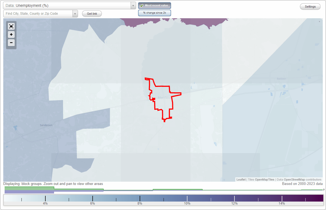Viewport: 326px width, 210px height.
Task: Open the Settings button
Action: pos(310,7)
